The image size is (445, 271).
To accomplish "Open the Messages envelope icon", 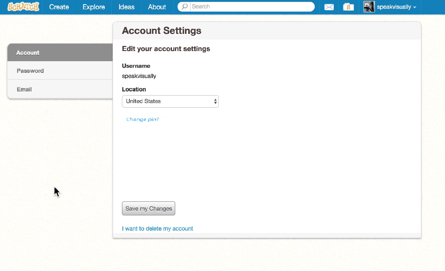I will point(329,7).
